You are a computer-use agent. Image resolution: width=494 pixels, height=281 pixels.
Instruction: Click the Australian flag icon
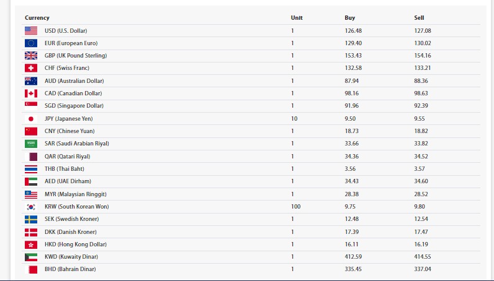pyautogui.click(x=31, y=81)
